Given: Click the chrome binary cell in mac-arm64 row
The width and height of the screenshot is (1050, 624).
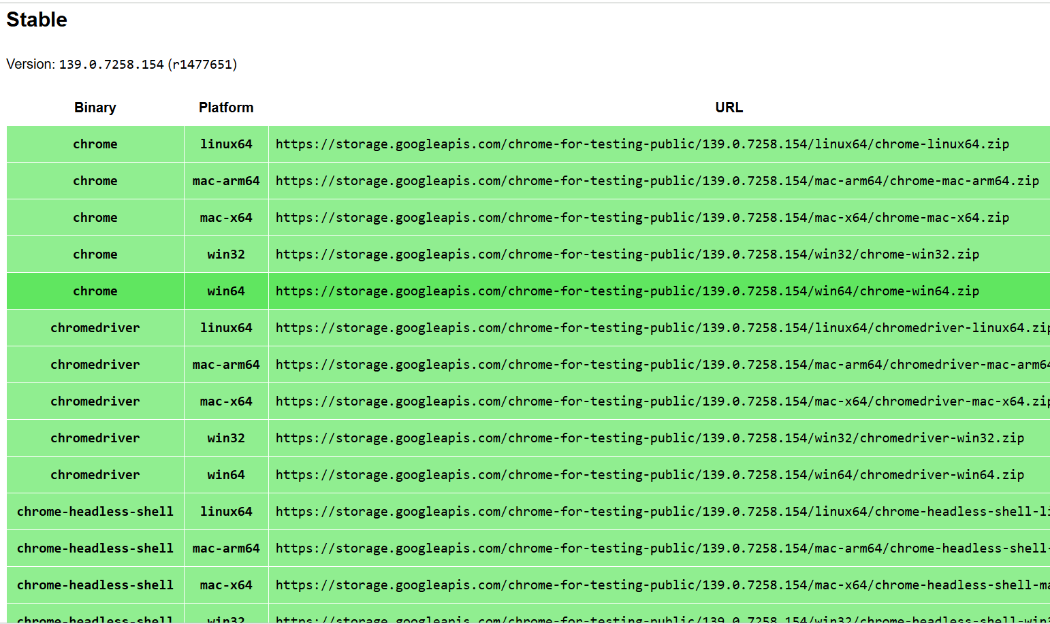Looking at the screenshot, I should click(95, 181).
